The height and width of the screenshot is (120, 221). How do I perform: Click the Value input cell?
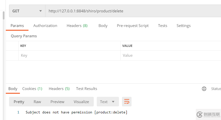coord(170,55)
